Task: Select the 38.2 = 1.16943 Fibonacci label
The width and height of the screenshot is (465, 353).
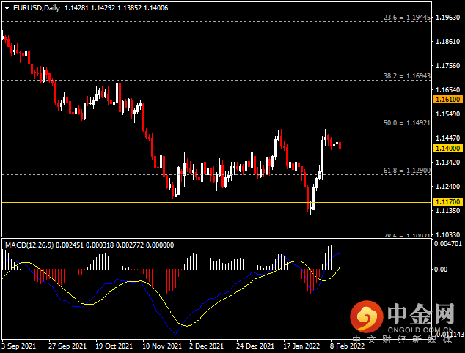Action: [x=406, y=76]
